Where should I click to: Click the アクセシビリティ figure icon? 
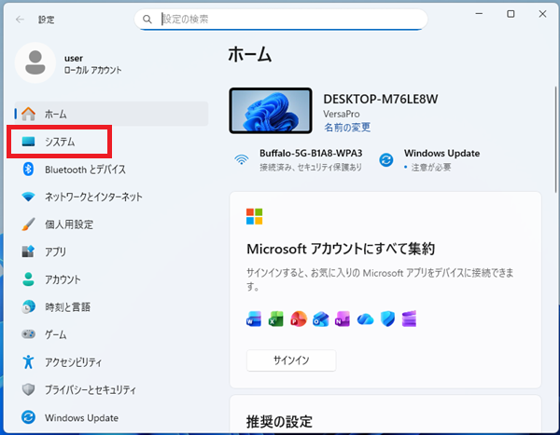click(28, 362)
